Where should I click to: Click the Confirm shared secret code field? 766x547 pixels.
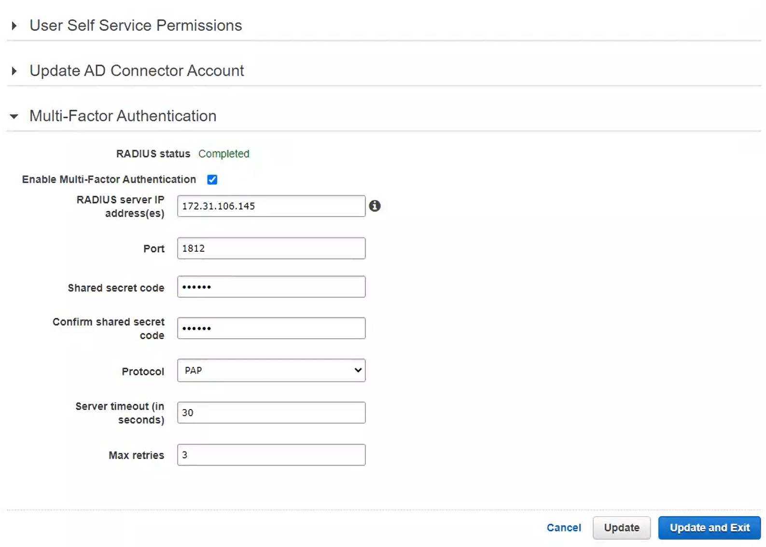[271, 328]
